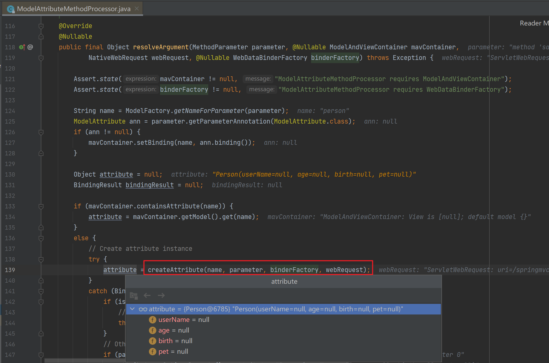This screenshot has width=549, height=363.
Task: Collapse the attribute Person node
Action: 132,309
